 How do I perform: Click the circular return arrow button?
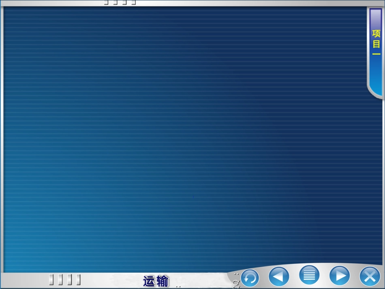pyautogui.click(x=250, y=278)
